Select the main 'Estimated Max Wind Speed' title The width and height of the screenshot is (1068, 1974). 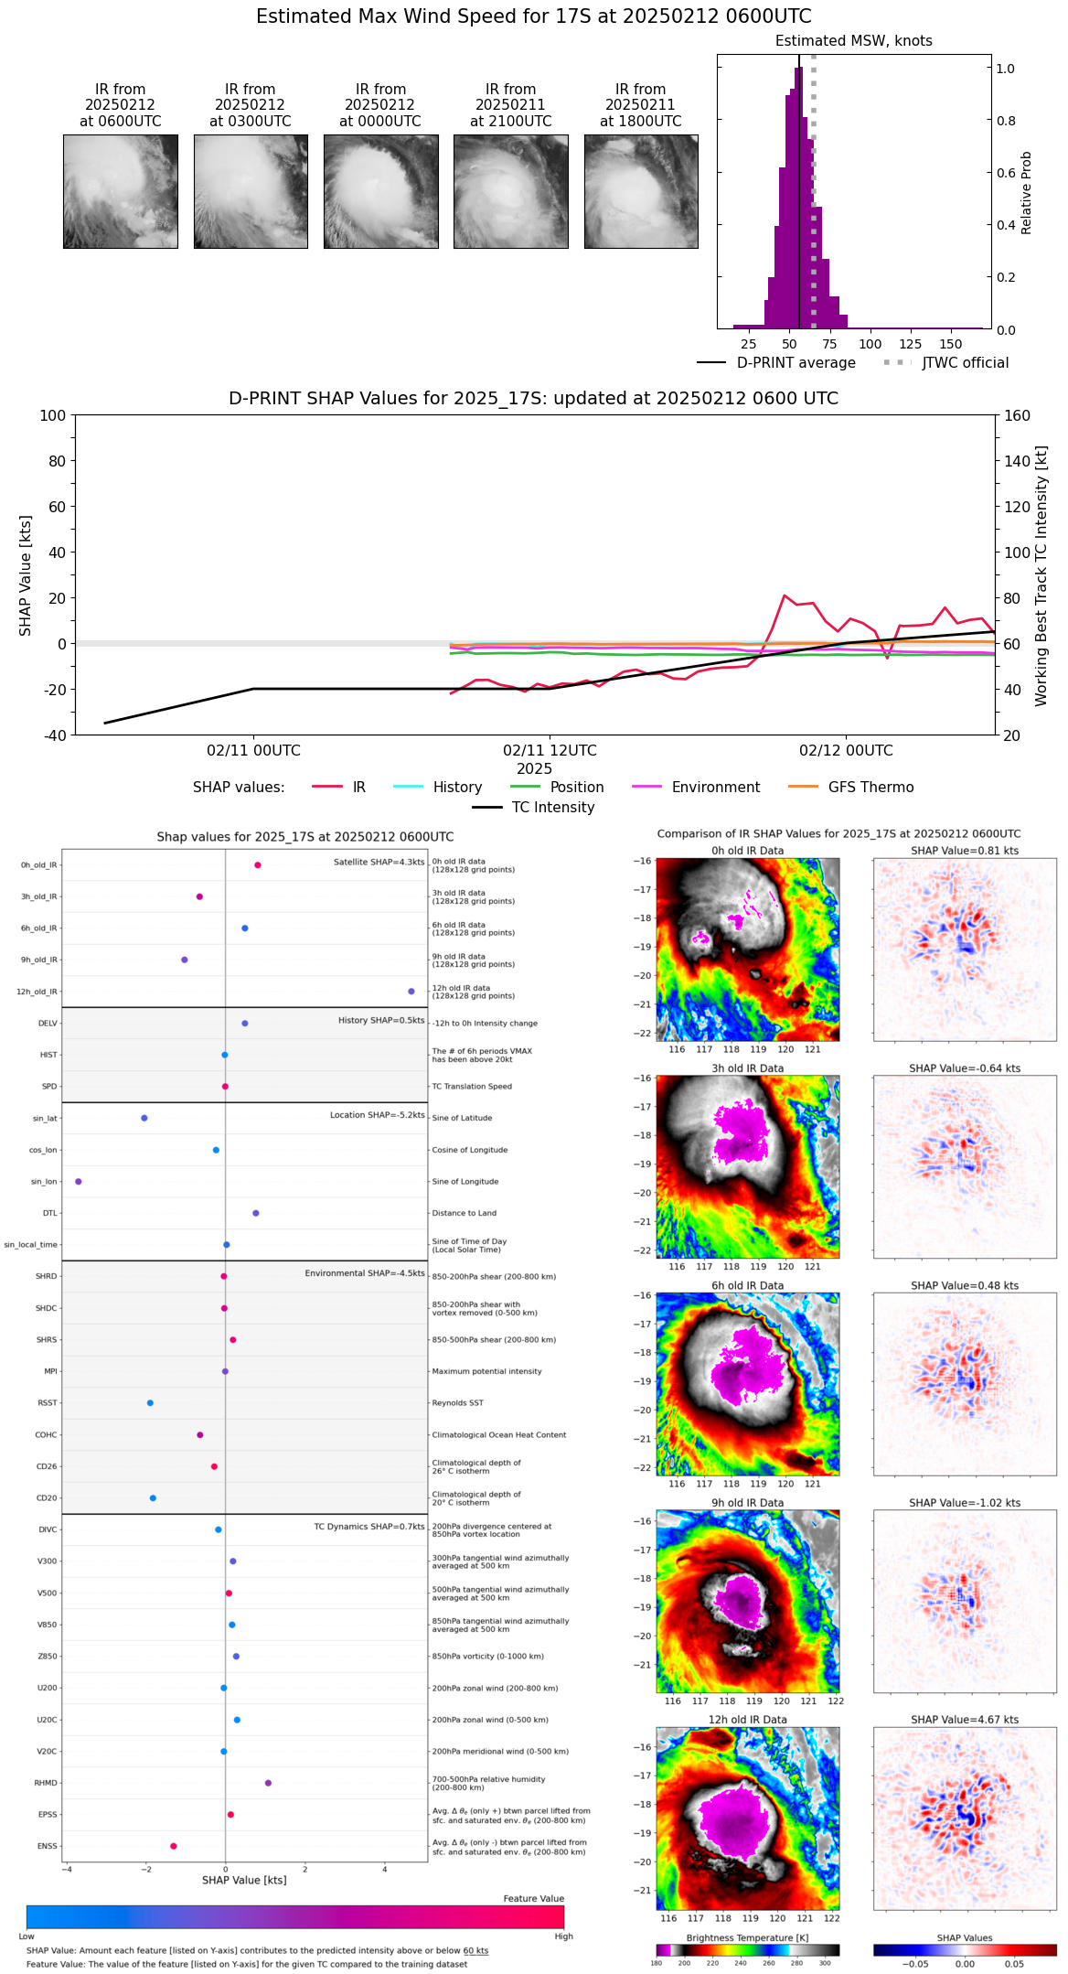click(x=534, y=16)
